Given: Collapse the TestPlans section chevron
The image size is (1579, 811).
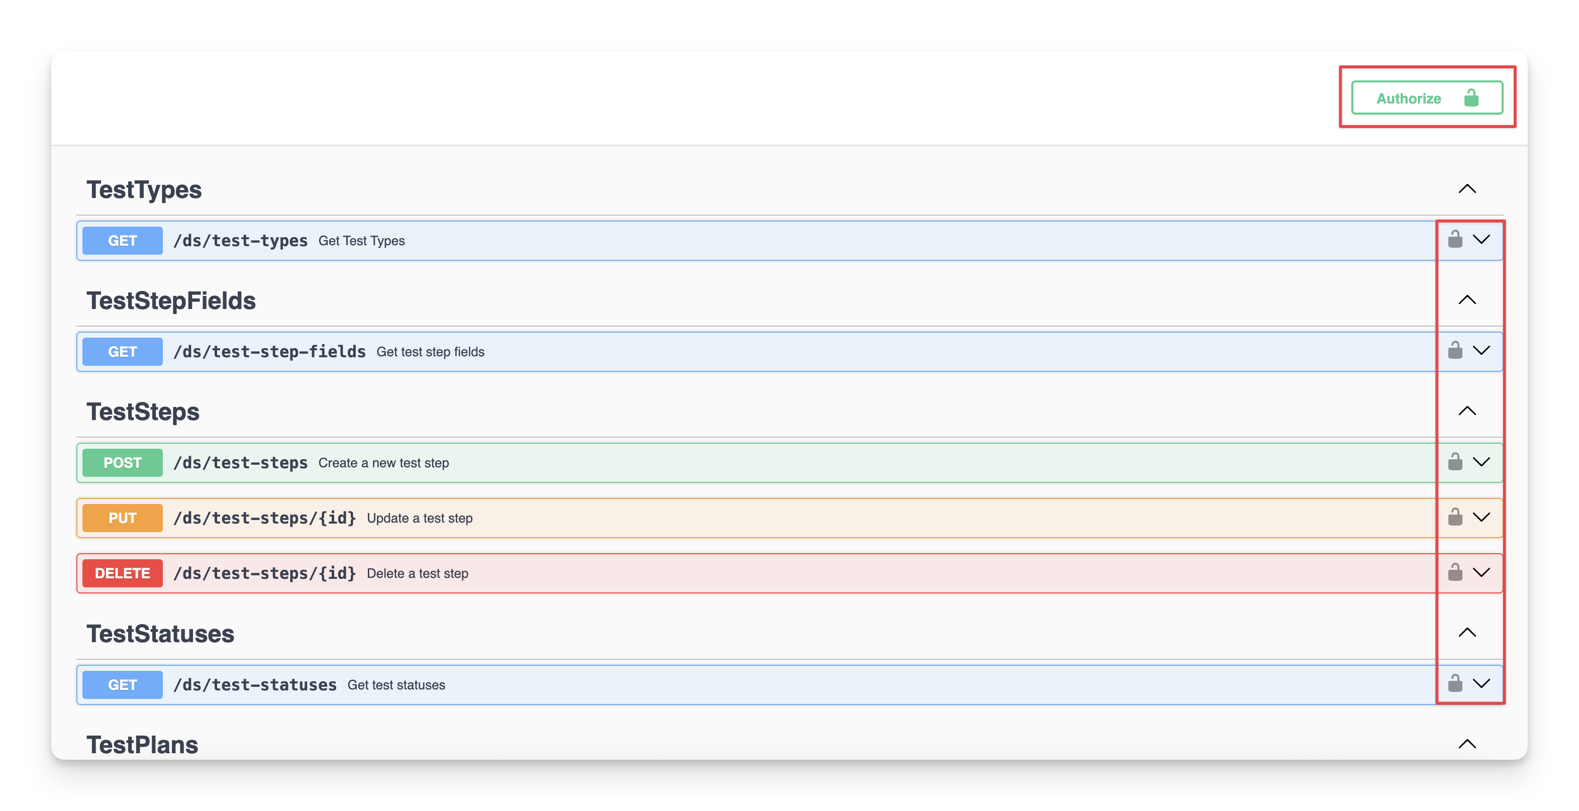Looking at the screenshot, I should tap(1467, 744).
